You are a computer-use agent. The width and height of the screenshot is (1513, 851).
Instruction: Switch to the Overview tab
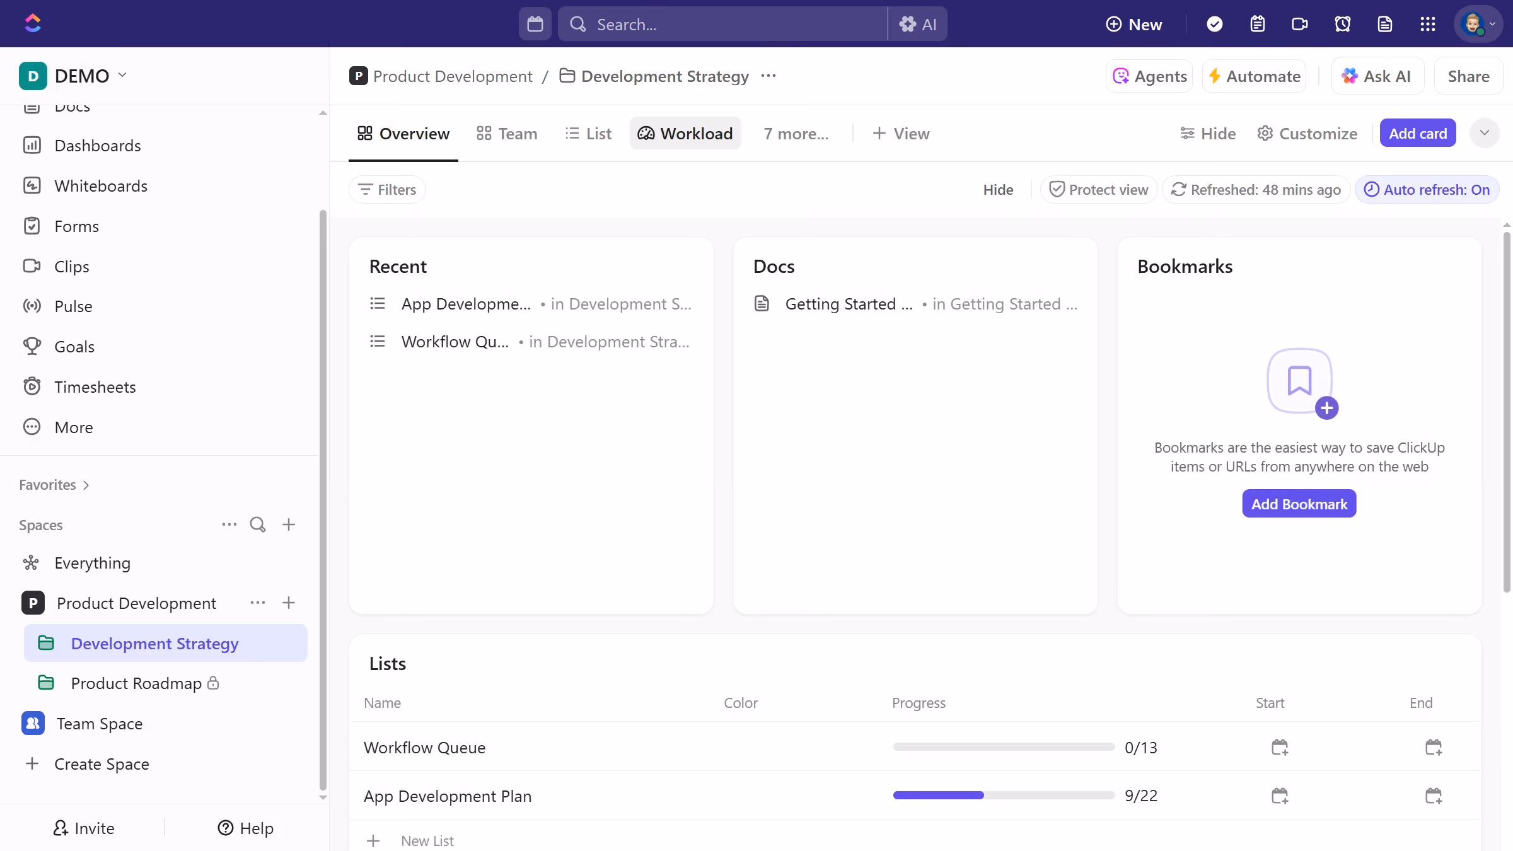pos(403,134)
